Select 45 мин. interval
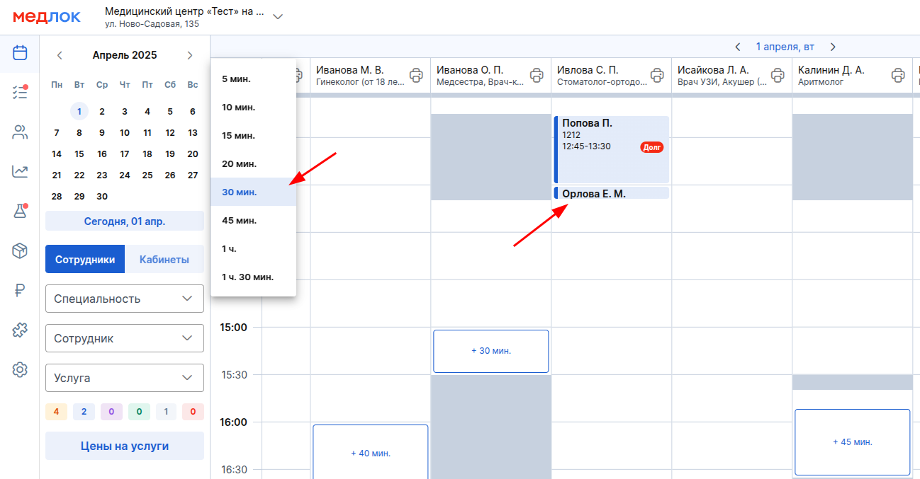The height and width of the screenshot is (479, 920). (x=253, y=220)
